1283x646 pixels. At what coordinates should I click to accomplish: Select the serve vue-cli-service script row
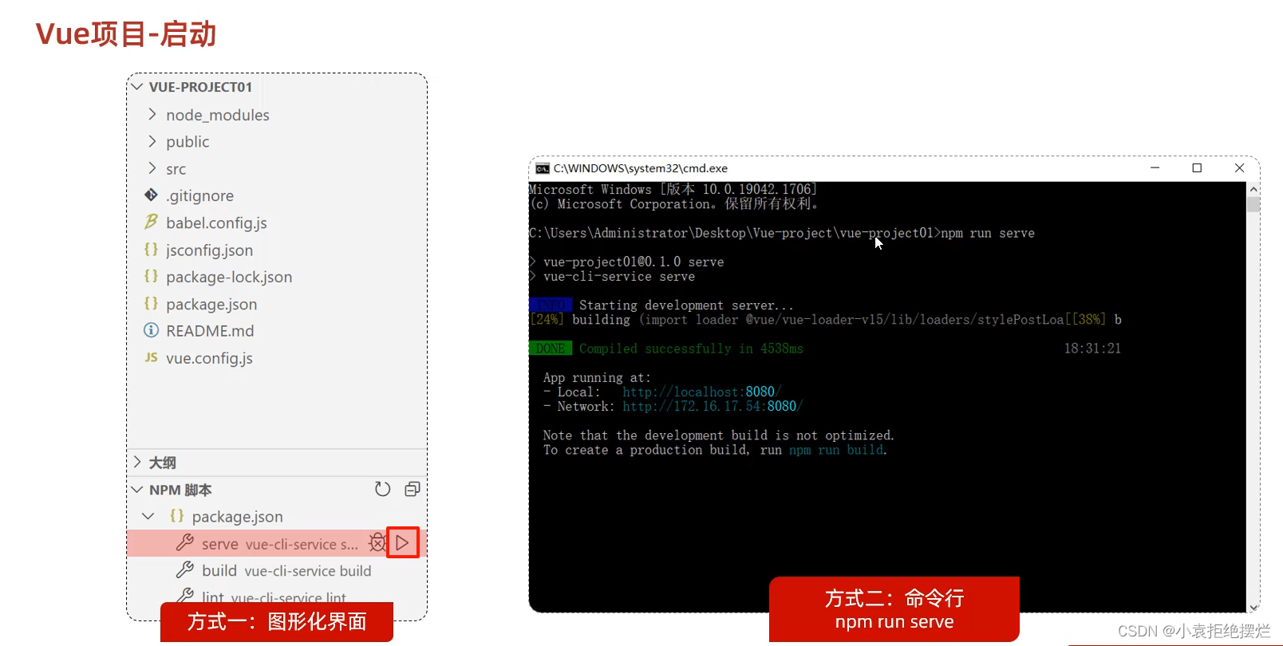pyautogui.click(x=277, y=543)
